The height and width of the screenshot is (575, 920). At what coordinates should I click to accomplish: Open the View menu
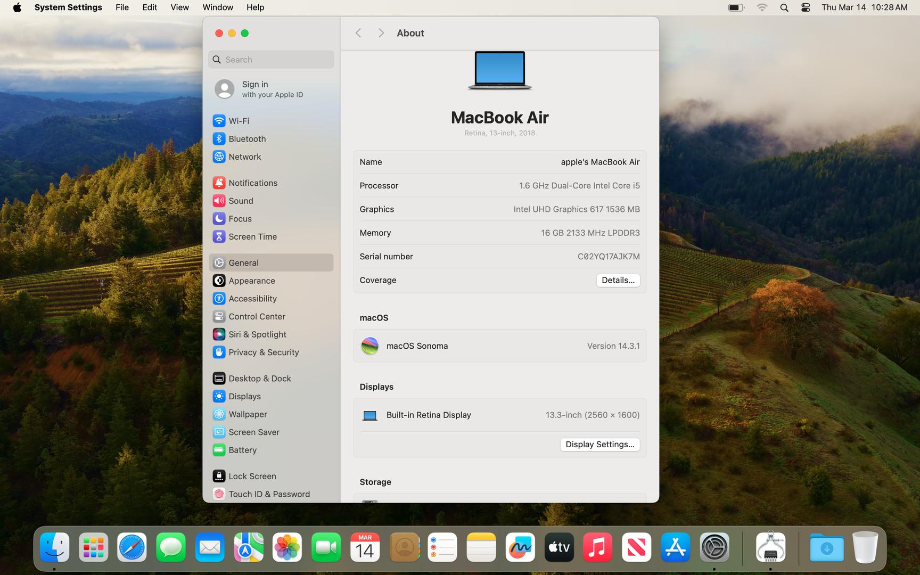(x=179, y=7)
